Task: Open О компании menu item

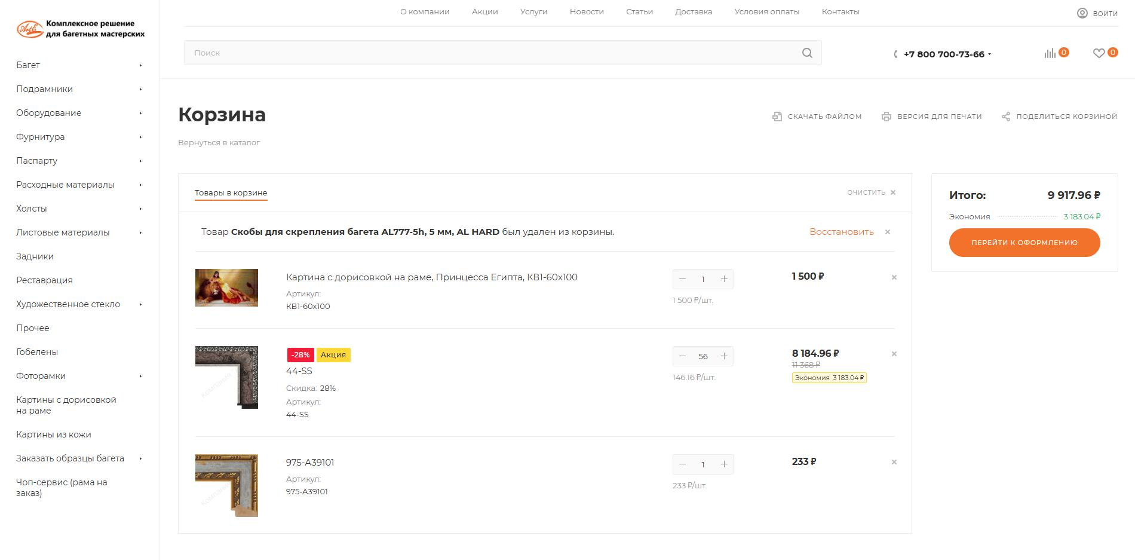Action: click(x=425, y=11)
